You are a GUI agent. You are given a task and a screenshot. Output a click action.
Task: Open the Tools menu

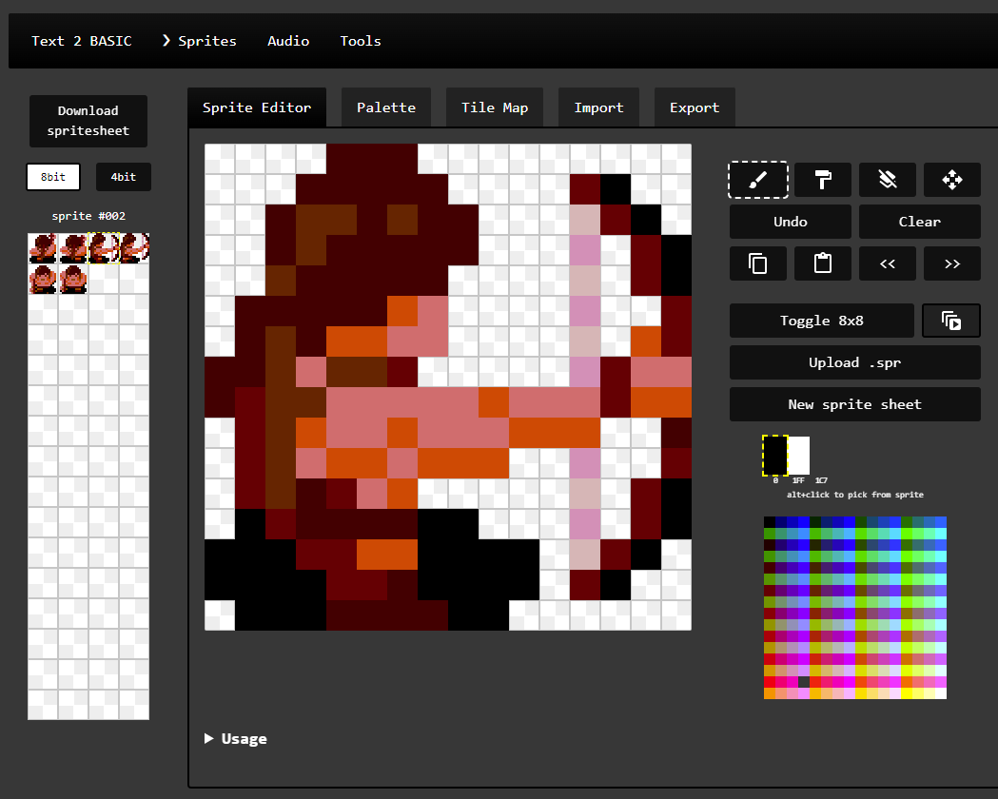click(x=361, y=41)
